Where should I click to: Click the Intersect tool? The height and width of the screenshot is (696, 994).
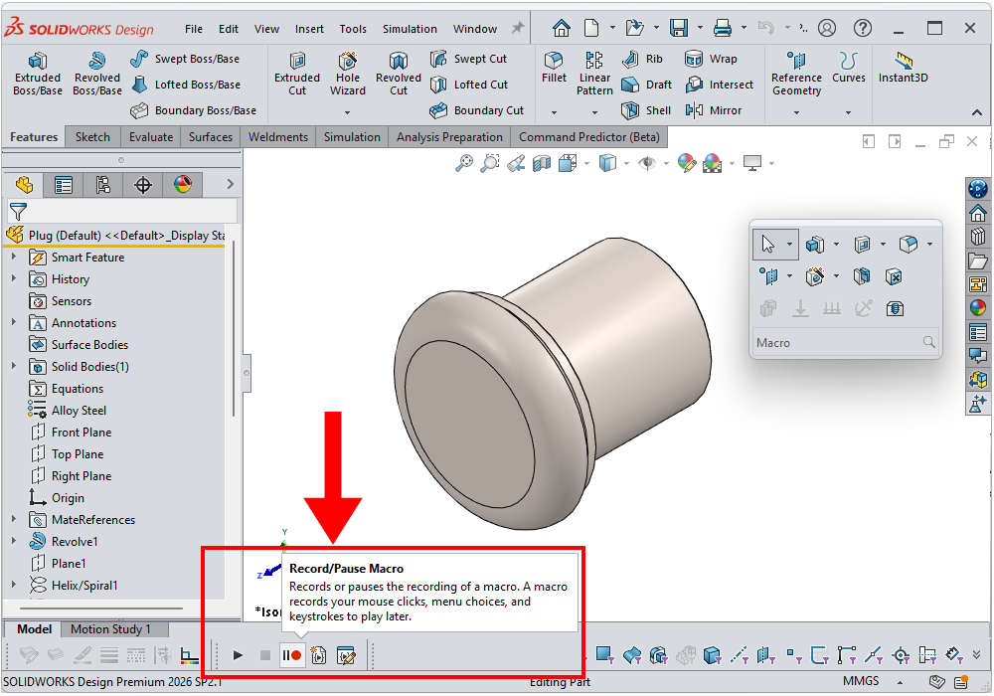tap(719, 85)
